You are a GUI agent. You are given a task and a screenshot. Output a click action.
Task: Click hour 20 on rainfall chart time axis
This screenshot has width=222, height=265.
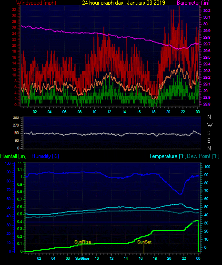pos(169,258)
